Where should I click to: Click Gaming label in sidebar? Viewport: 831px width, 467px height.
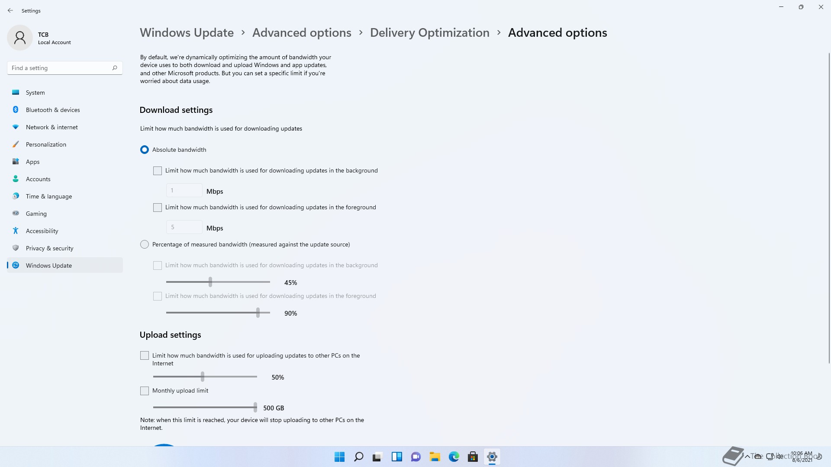coord(36,214)
